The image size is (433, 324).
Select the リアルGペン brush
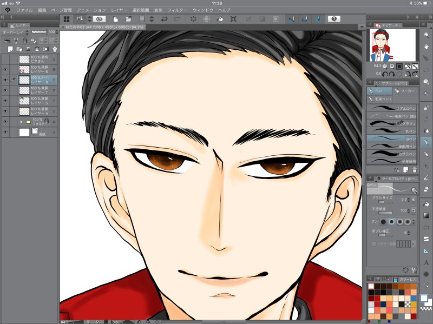(392, 108)
